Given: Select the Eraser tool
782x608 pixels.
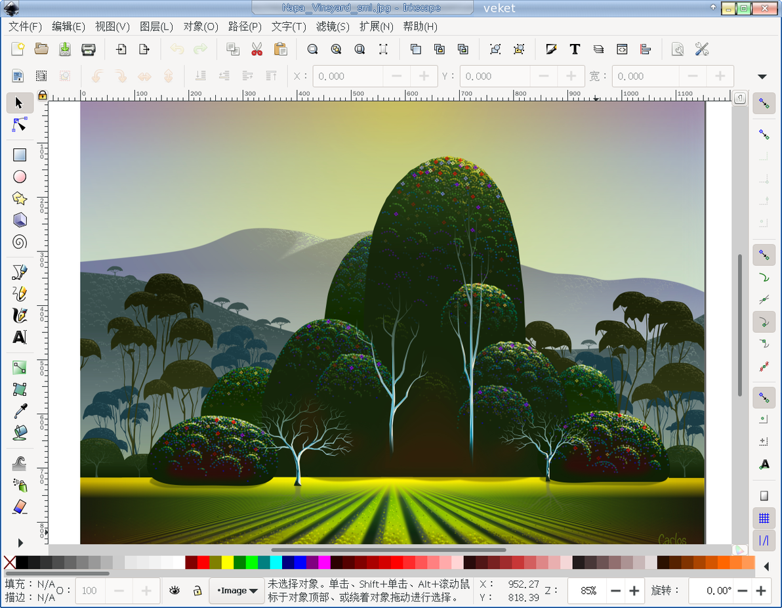Looking at the screenshot, I should pyautogui.click(x=20, y=507).
